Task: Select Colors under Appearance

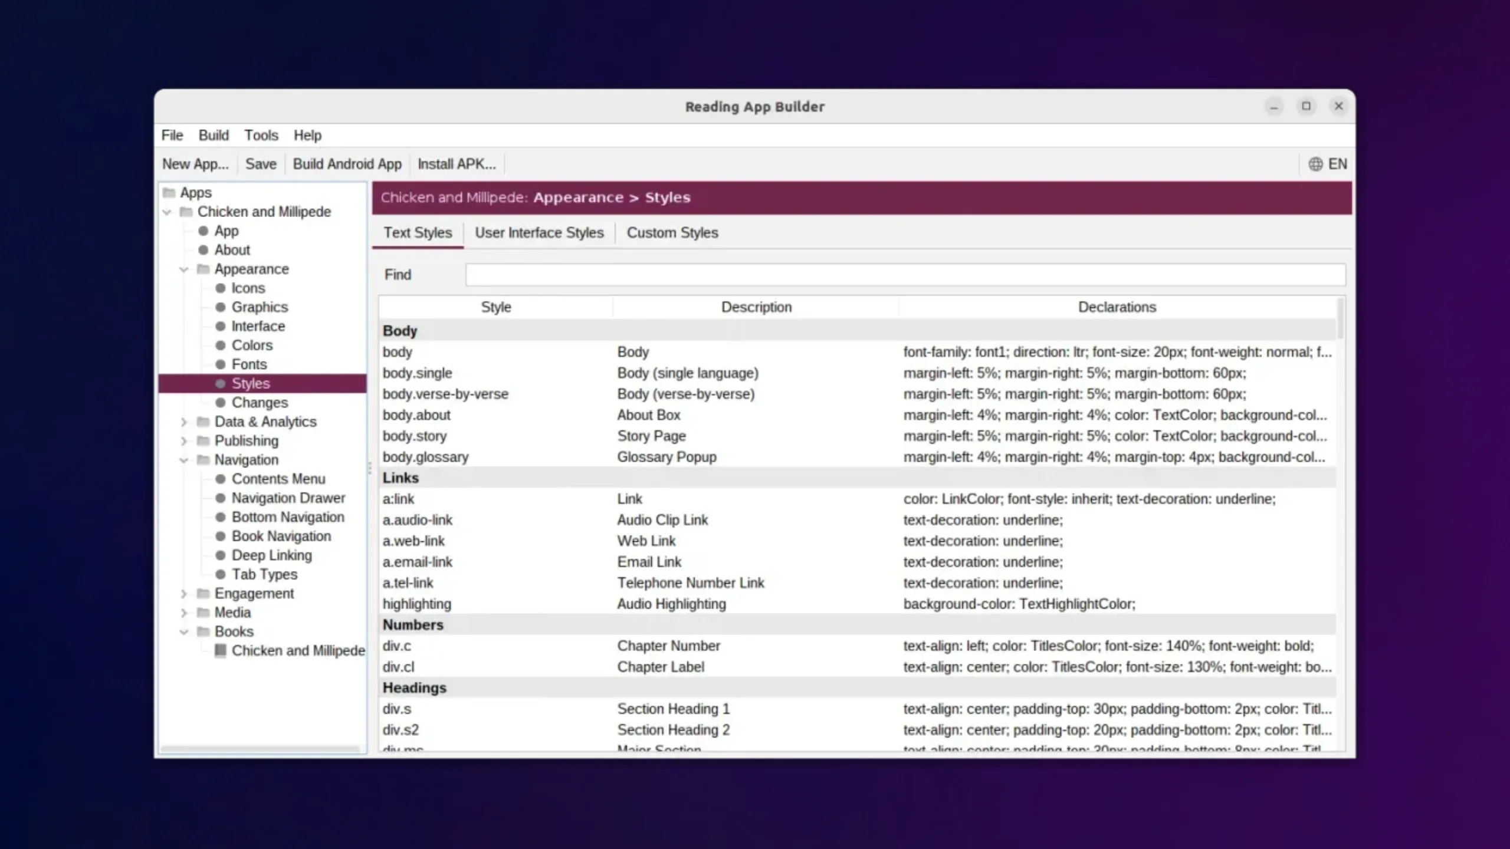Action: 252,345
